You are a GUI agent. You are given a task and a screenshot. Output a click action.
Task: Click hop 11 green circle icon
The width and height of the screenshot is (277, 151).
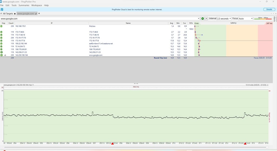pos(1,55)
